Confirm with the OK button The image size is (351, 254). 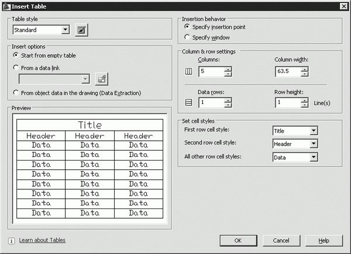[239, 241]
